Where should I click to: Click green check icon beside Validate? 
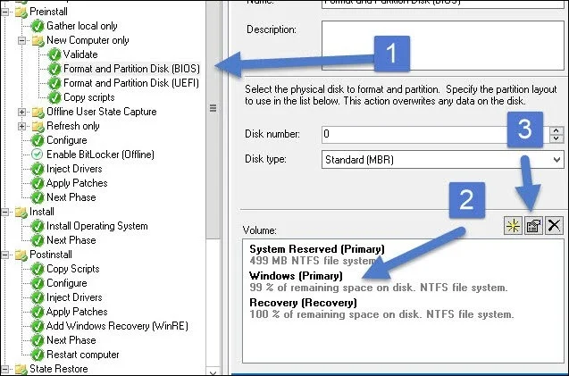point(54,54)
